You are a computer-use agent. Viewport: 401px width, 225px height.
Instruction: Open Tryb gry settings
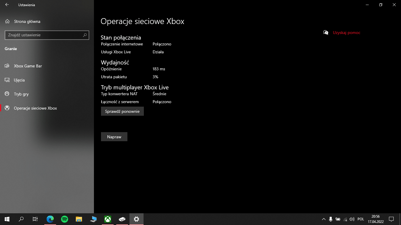pos(47,94)
